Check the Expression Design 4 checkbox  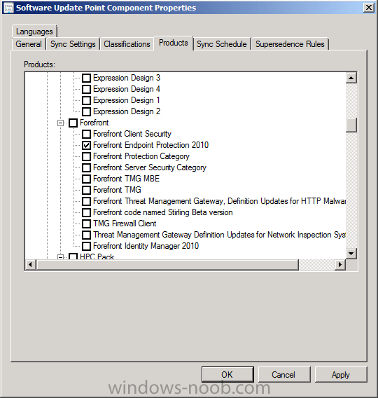coord(87,89)
